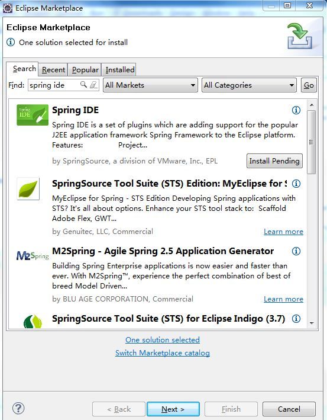Select the 'Spring IDE' result title

click(x=76, y=110)
